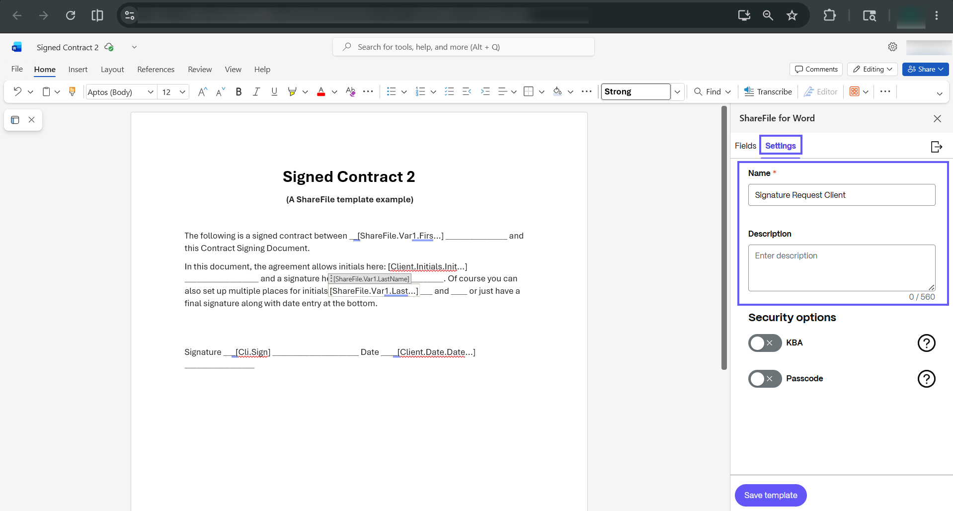Image resolution: width=953 pixels, height=511 pixels.
Task: Click the Clear Formatting icon
Action: (350, 91)
